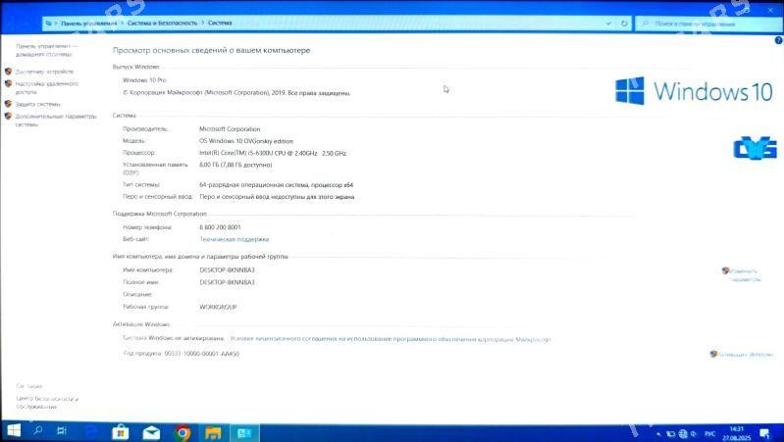Refresh the address bar view
The height and width of the screenshot is (442, 784).
(624, 24)
